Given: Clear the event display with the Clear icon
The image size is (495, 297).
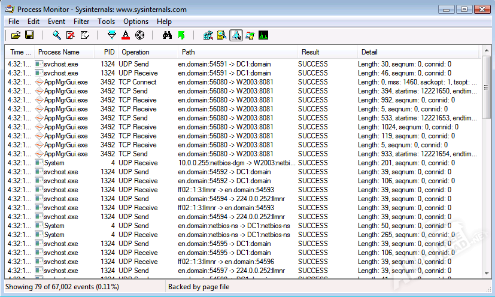Looking at the screenshot, I should point(84,35).
